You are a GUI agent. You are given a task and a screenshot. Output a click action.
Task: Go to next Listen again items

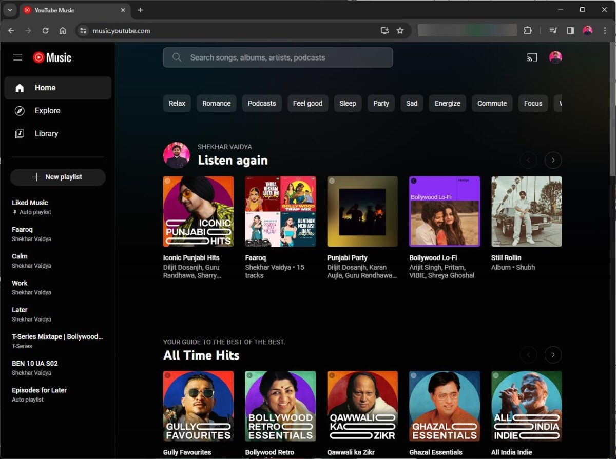point(553,160)
